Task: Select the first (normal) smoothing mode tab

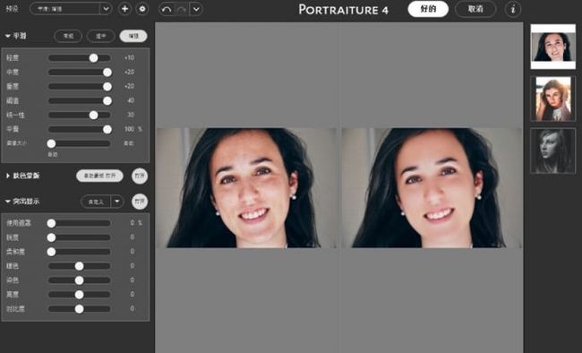Action: (x=68, y=36)
